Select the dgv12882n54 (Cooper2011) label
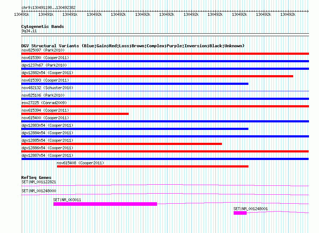This screenshot has width=319, height=233. (x=47, y=73)
